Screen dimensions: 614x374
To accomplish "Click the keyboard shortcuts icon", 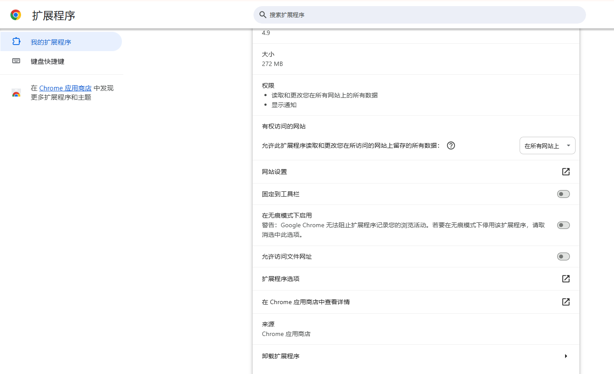I will [16, 61].
